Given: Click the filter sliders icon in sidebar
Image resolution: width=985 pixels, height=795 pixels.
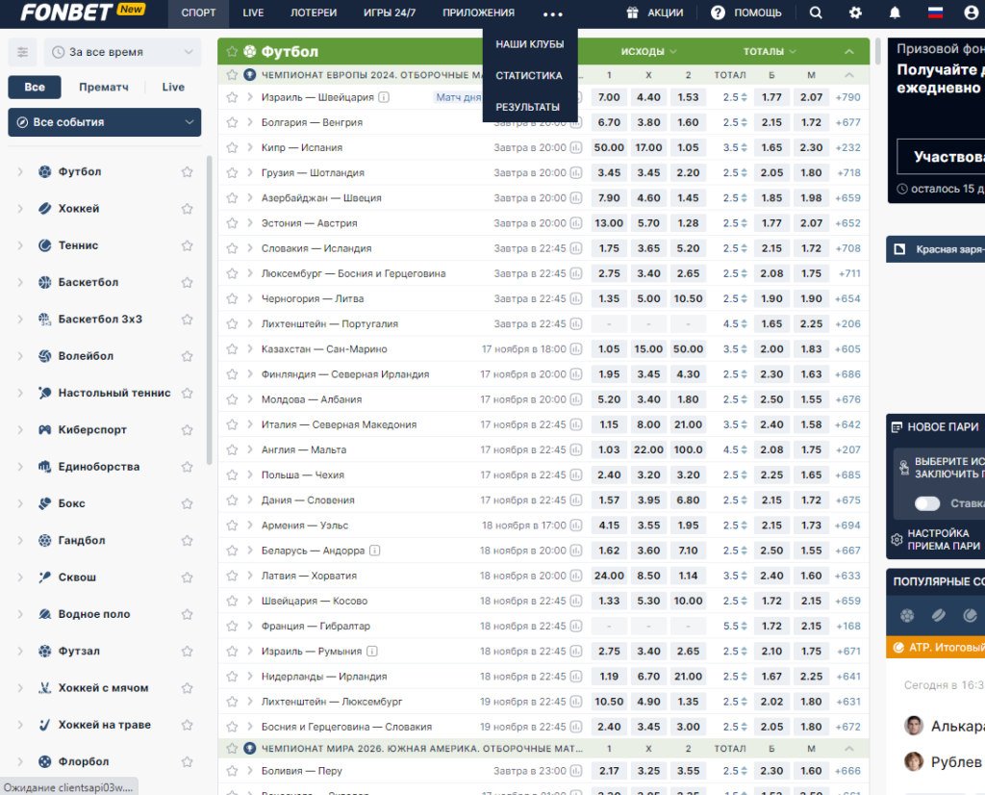Looking at the screenshot, I should (23, 52).
